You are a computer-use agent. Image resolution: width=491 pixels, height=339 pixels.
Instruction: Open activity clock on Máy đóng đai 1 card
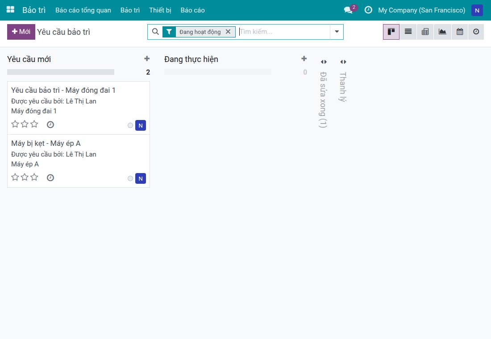click(50, 124)
